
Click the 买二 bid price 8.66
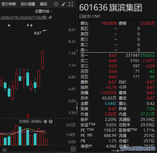click(x=113, y=61)
